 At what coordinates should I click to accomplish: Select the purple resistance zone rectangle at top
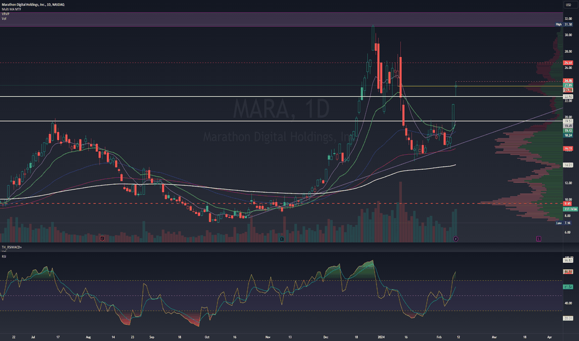pos(281,19)
